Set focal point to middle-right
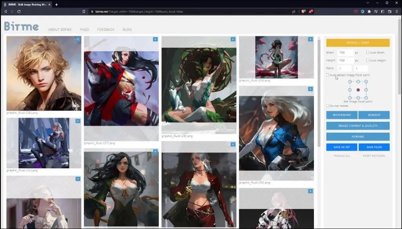 (x=366, y=90)
